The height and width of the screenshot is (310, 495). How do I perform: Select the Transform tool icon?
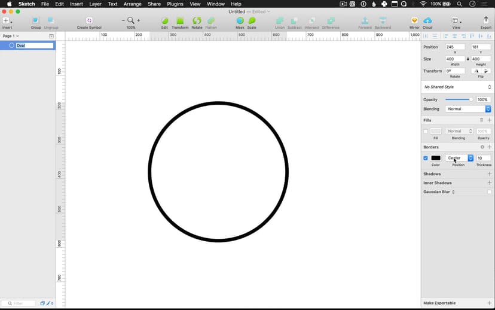point(180,21)
